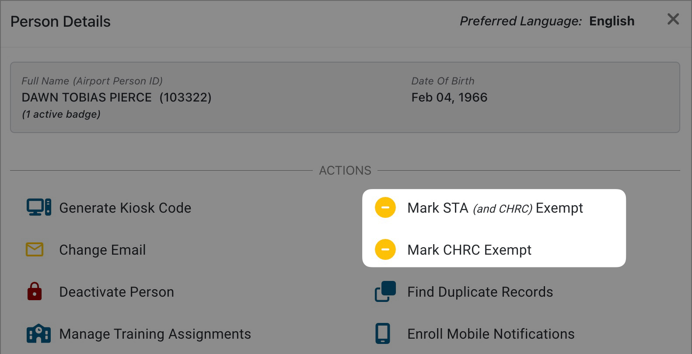
Task: Open the Find Duplicate Records text label
Action: [x=480, y=292]
